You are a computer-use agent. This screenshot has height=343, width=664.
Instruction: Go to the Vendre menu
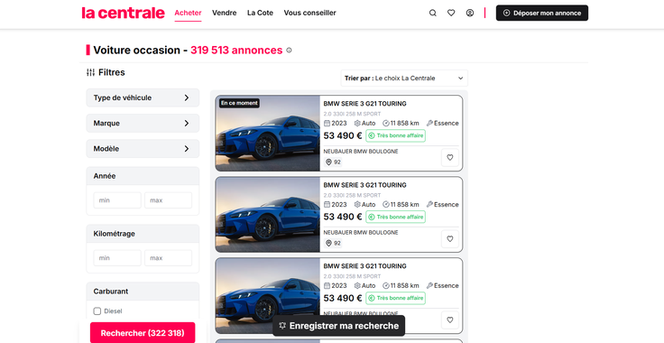coord(224,13)
